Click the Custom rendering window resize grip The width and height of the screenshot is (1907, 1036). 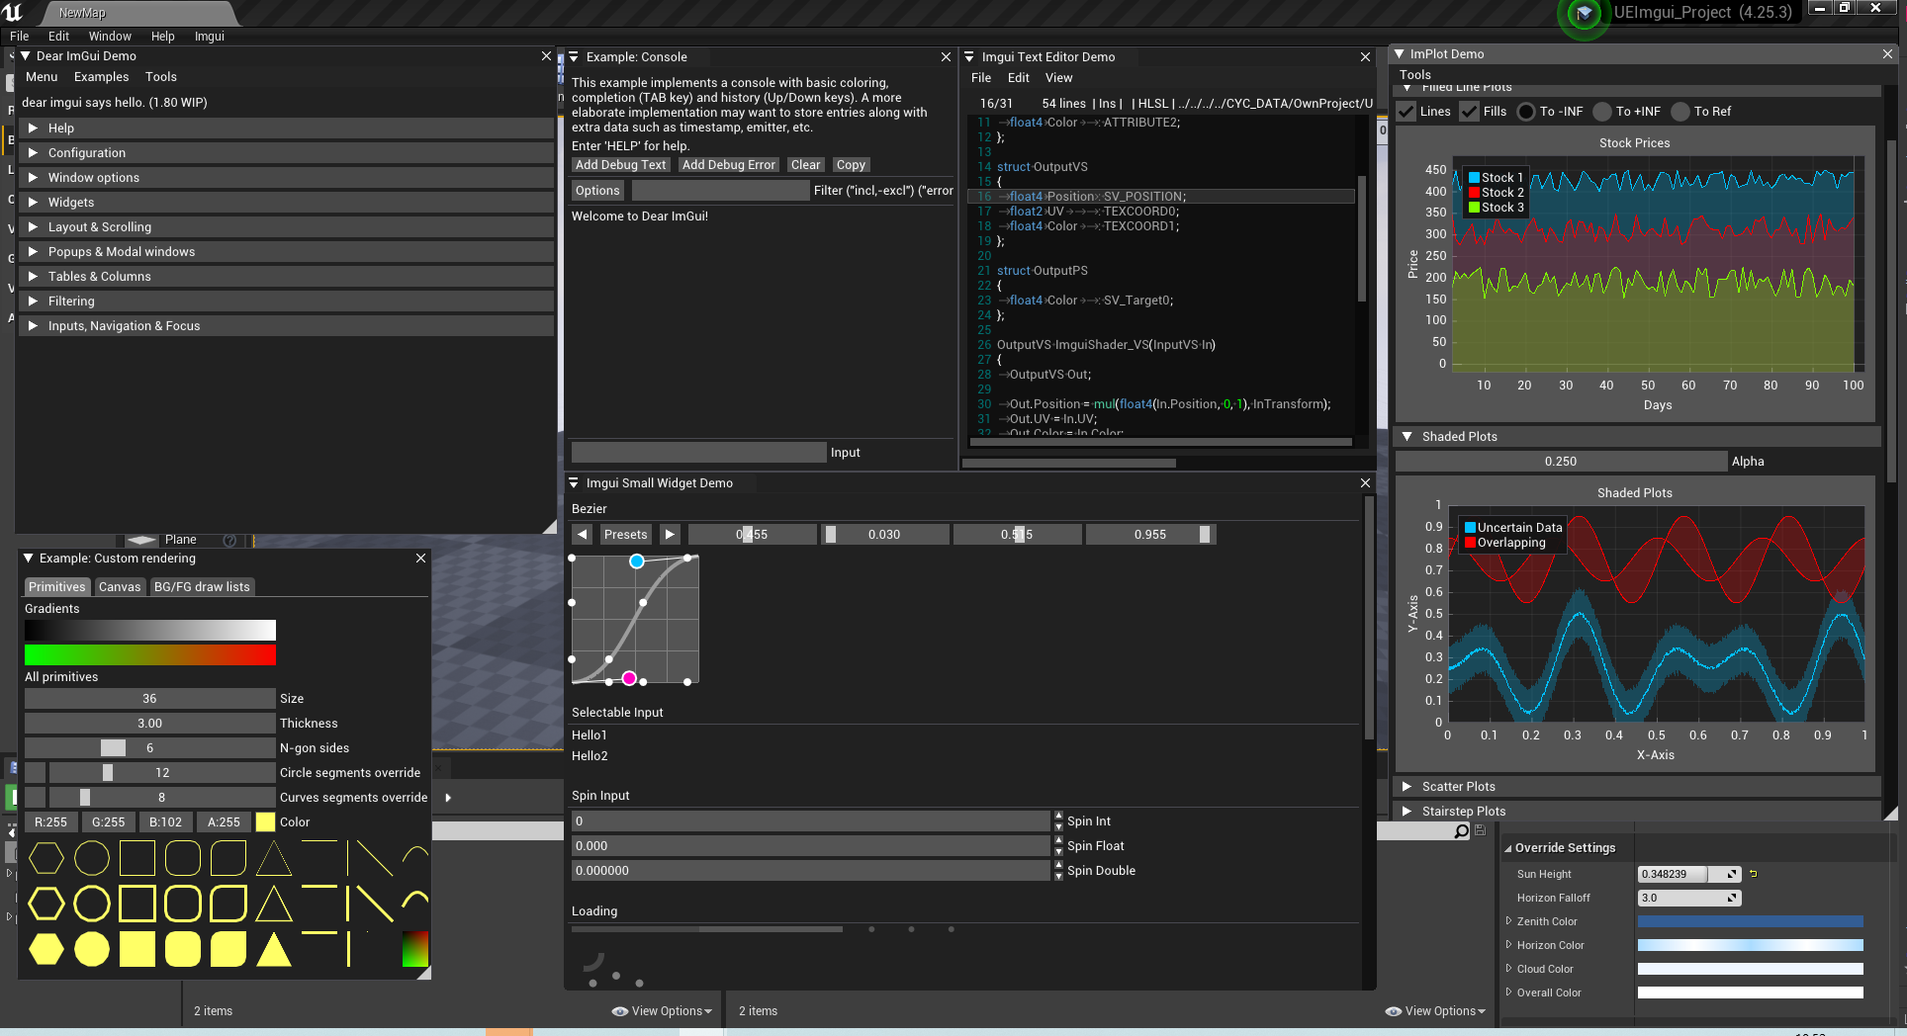[x=424, y=973]
